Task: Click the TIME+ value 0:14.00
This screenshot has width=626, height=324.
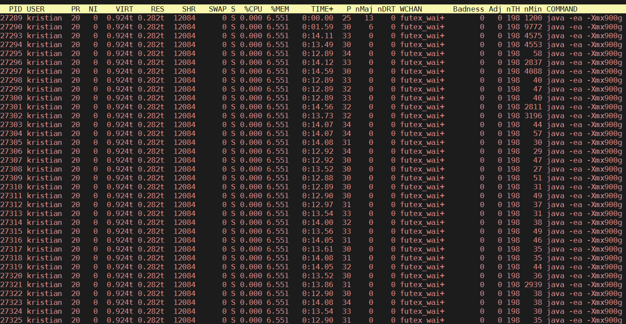Action: click(318, 222)
